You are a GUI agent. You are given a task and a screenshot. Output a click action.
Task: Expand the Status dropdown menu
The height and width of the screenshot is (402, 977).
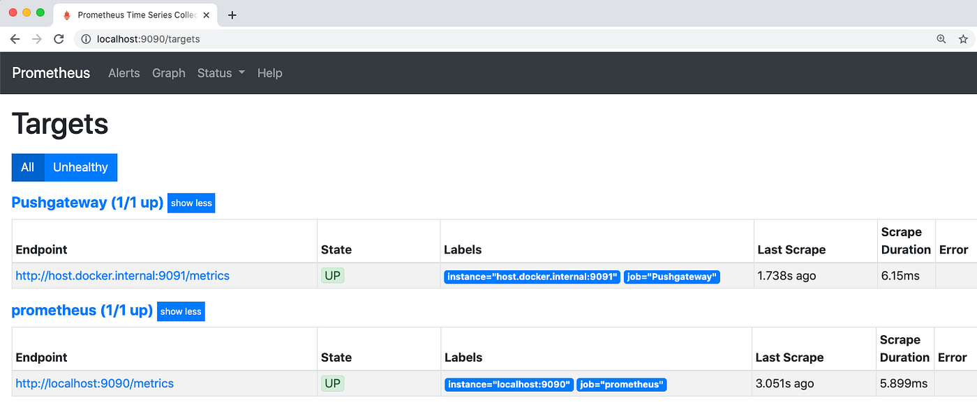pos(221,73)
